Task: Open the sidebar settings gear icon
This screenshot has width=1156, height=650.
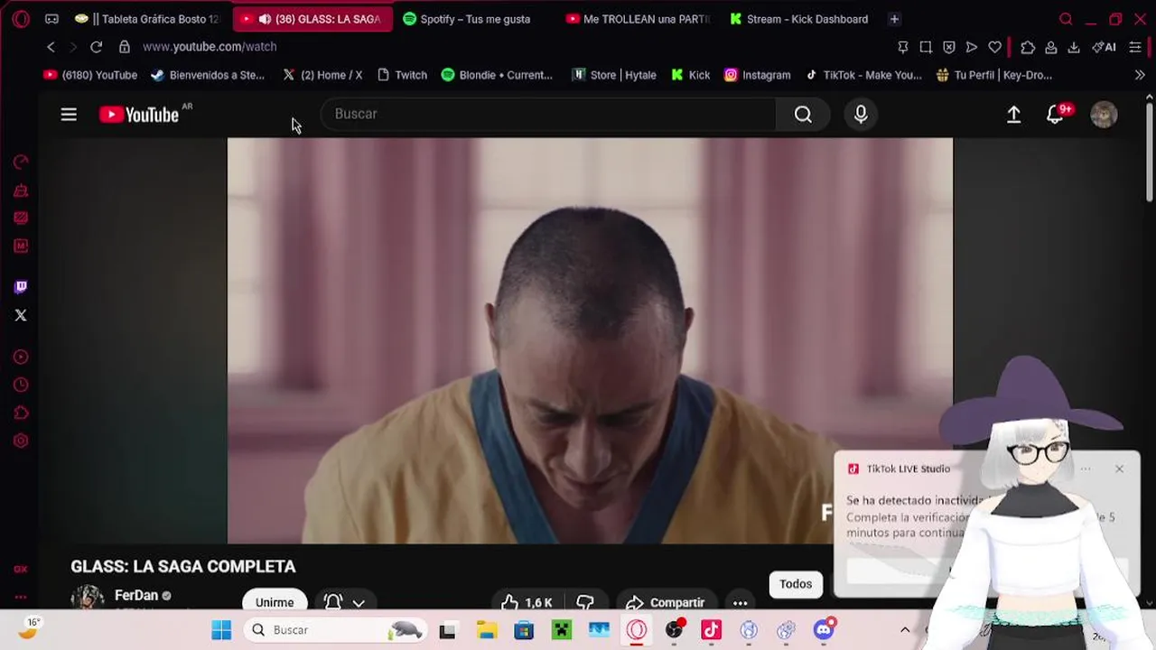Action: coord(21,441)
